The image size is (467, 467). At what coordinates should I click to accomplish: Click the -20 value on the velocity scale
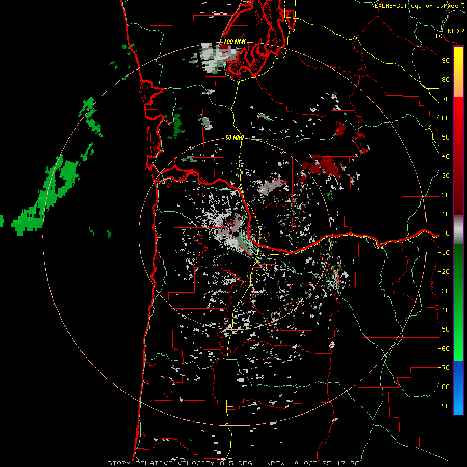pyautogui.click(x=444, y=272)
